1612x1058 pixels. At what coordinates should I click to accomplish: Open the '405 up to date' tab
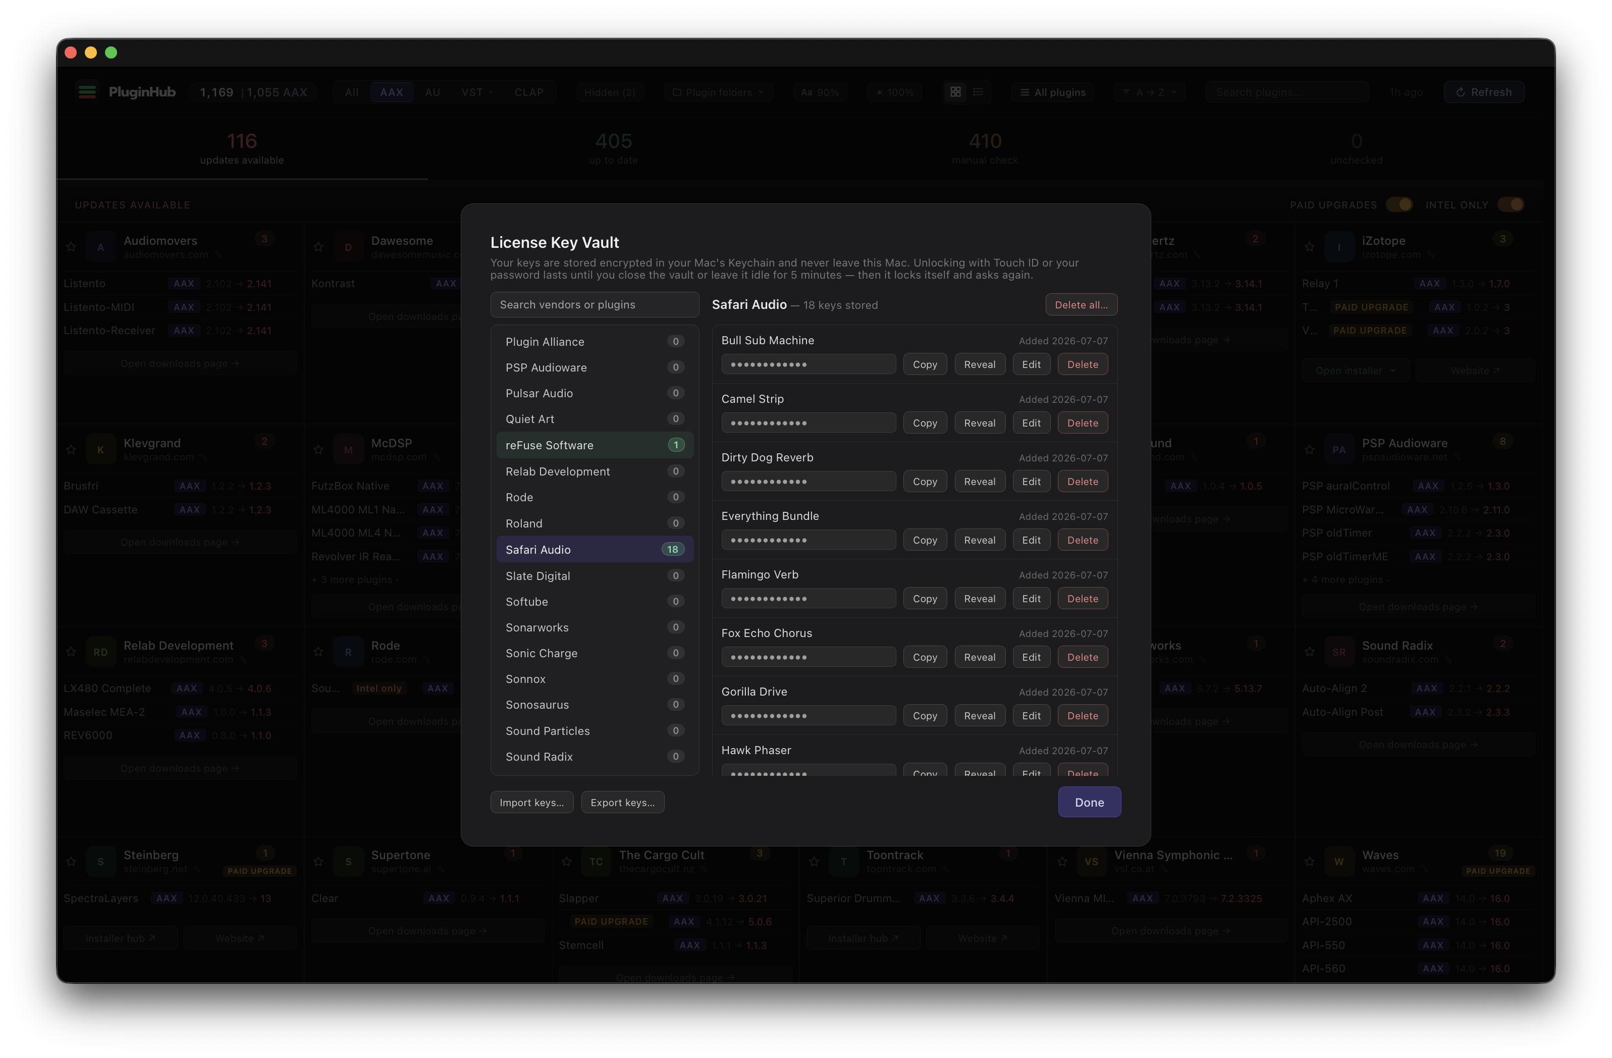coord(614,149)
